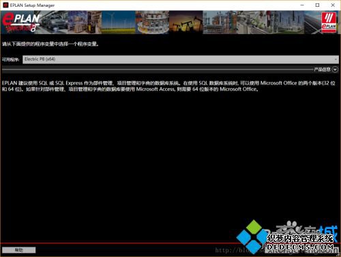Viewport: 341px width, 257px height.
Task: Click the 帮助 help button
Action: (x=19, y=250)
